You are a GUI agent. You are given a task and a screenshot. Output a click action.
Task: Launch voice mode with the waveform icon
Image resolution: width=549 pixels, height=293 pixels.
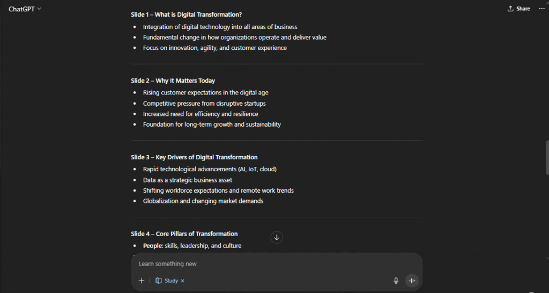[412, 281]
